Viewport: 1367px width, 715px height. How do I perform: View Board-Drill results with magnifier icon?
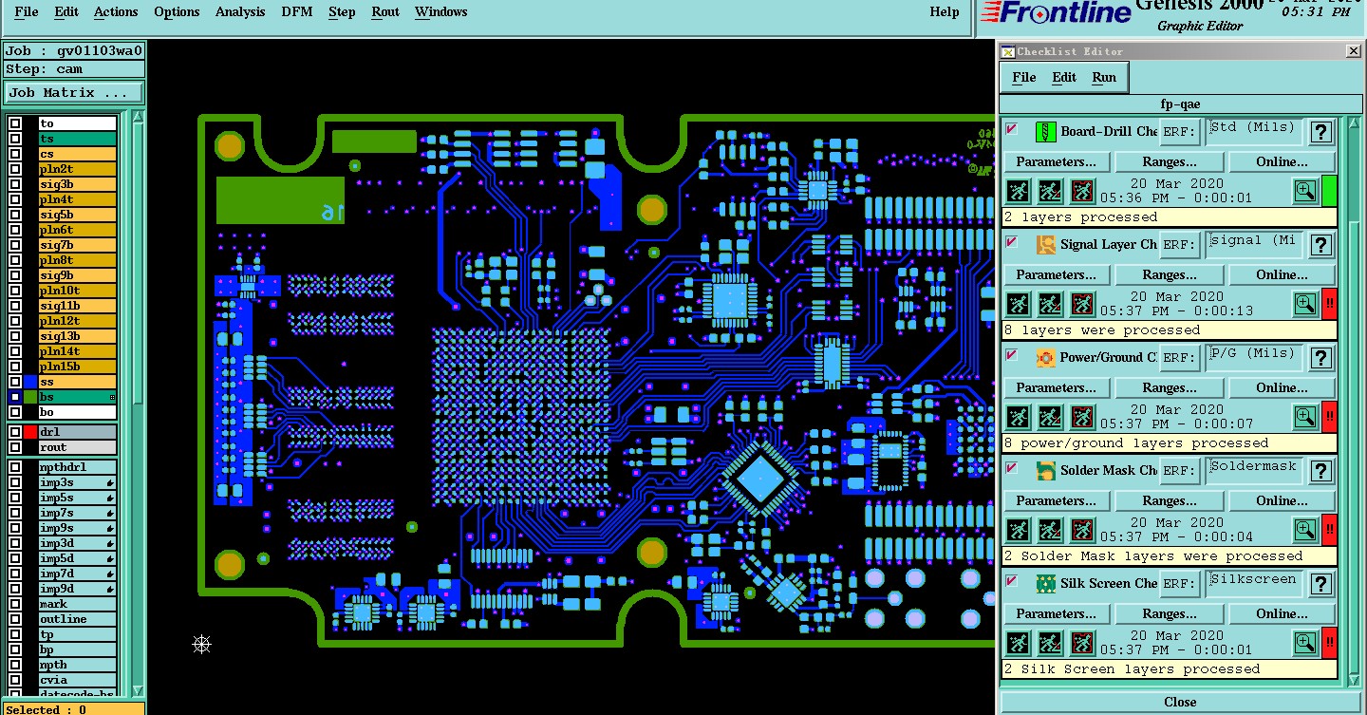[x=1305, y=191]
